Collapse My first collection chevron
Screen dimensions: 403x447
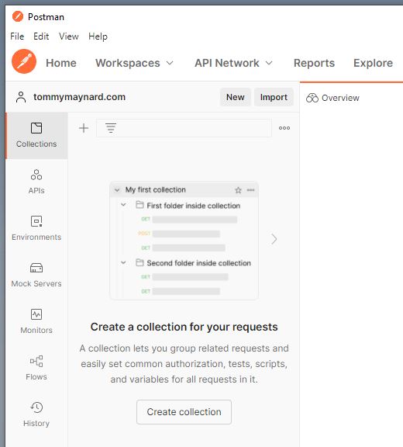pyautogui.click(x=117, y=190)
